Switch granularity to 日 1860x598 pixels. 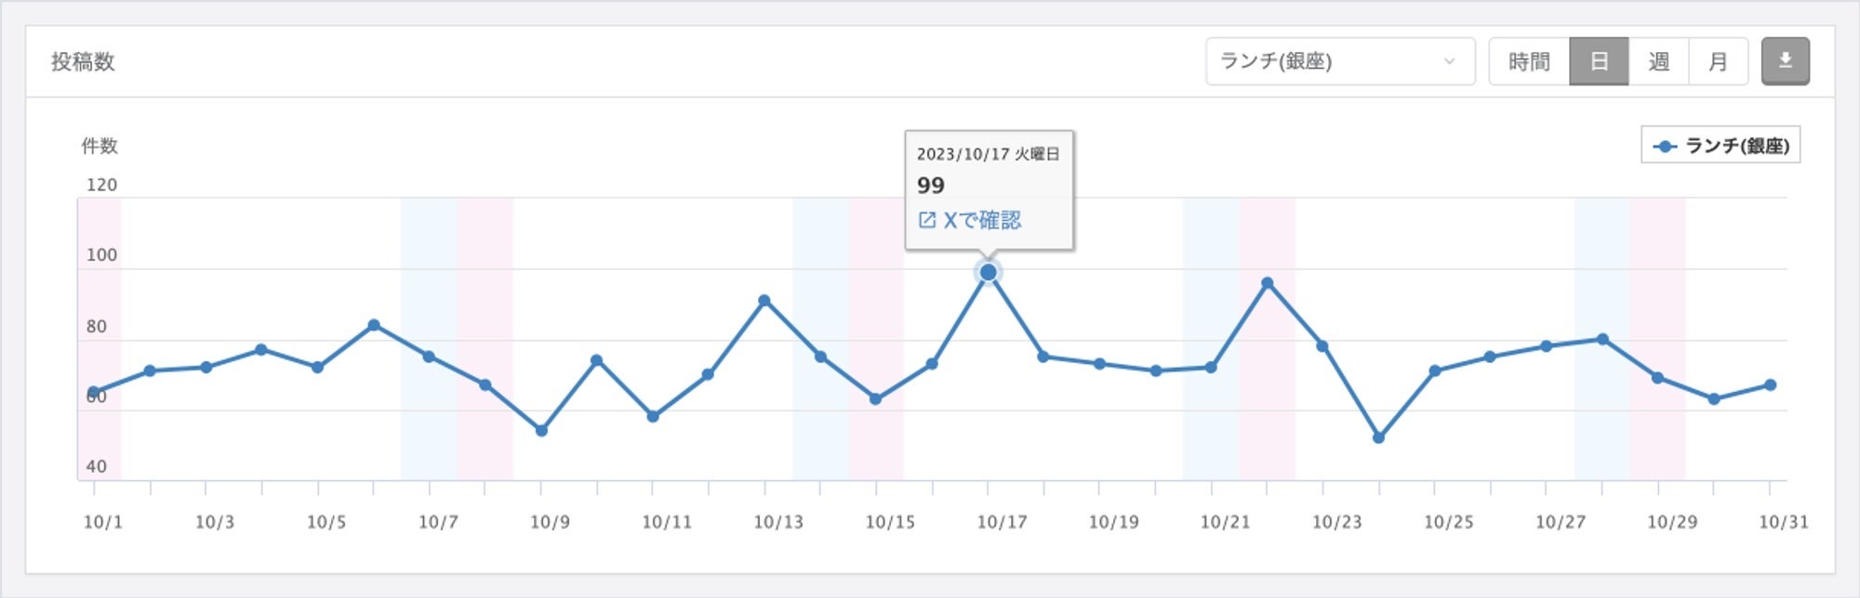click(x=1599, y=61)
